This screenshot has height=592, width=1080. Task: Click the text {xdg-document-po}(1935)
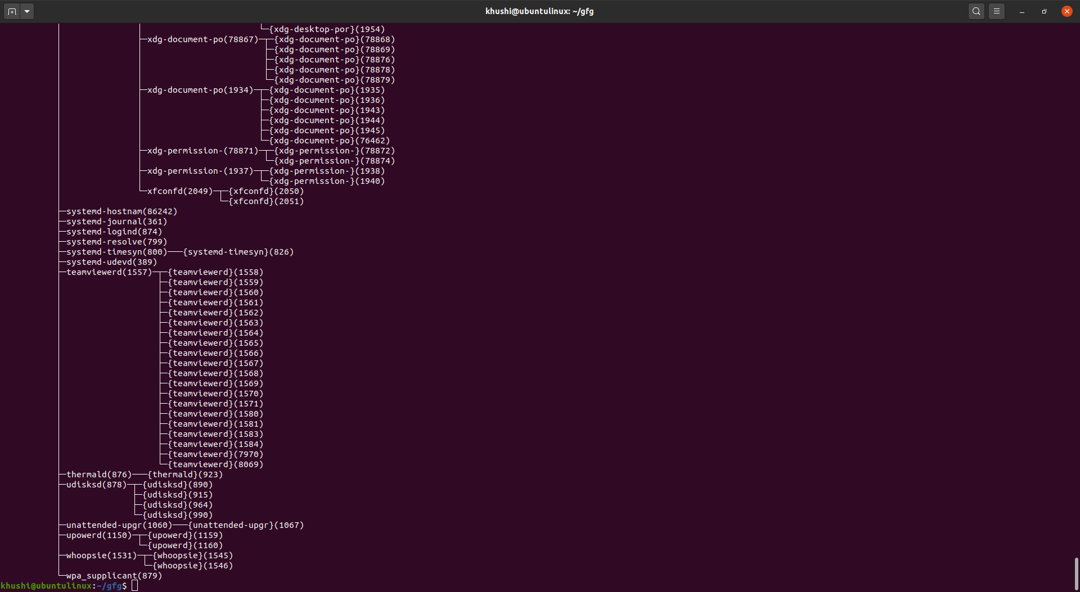coord(327,90)
